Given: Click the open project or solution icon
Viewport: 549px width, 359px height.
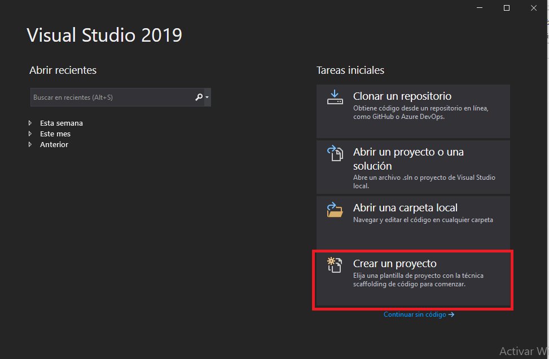Looking at the screenshot, I should click(335, 153).
